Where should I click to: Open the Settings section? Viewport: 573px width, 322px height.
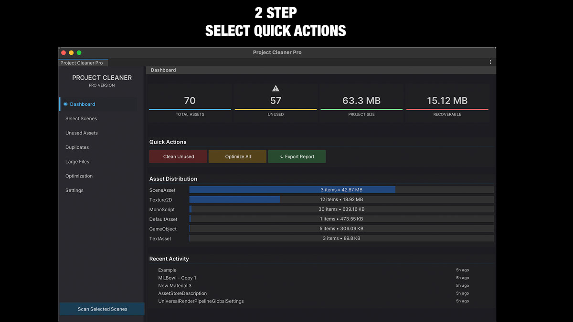(74, 190)
